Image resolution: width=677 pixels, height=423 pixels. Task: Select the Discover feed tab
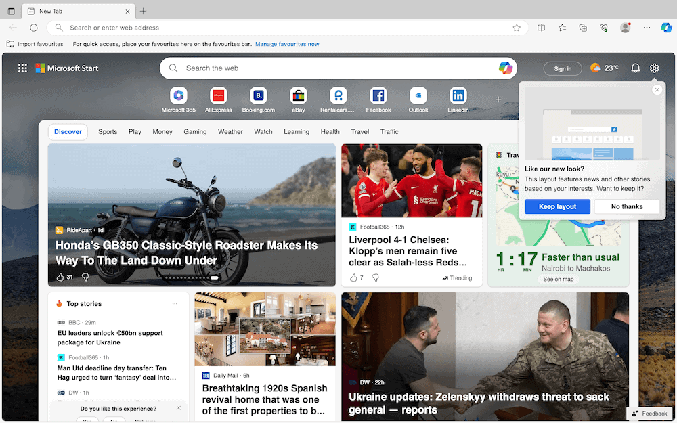click(x=68, y=132)
